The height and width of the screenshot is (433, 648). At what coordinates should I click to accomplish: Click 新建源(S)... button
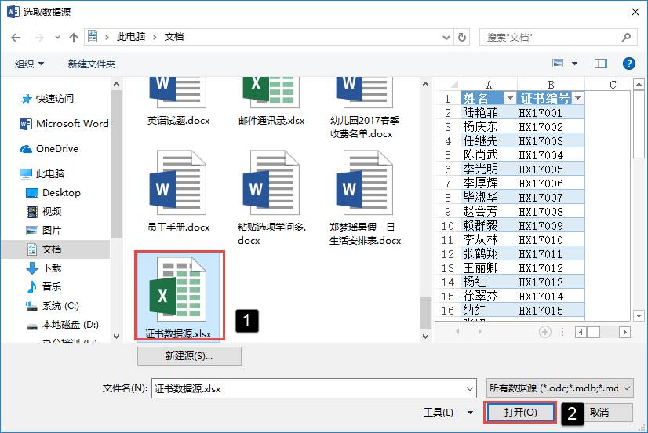coord(189,356)
